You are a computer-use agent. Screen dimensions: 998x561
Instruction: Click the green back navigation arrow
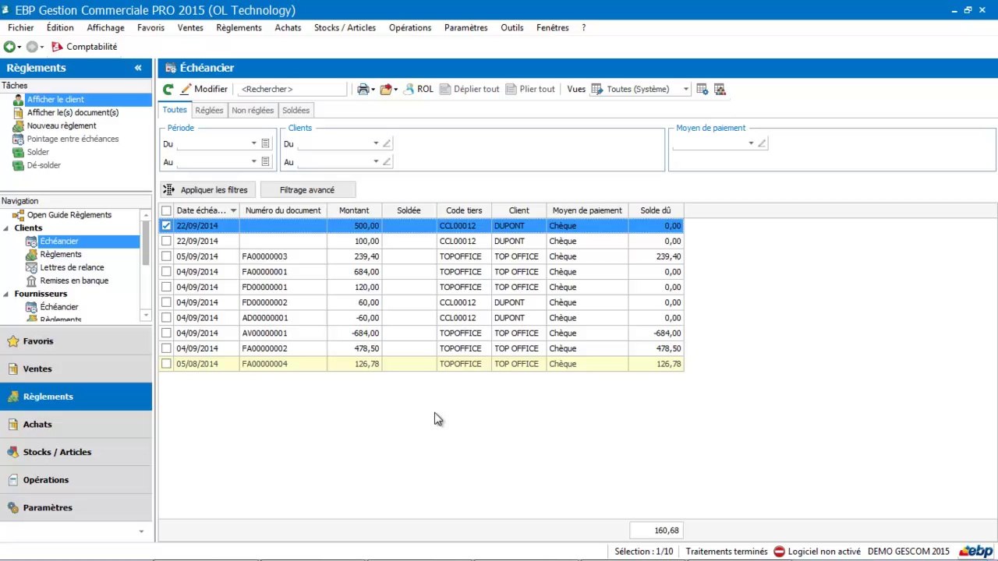click(9, 47)
